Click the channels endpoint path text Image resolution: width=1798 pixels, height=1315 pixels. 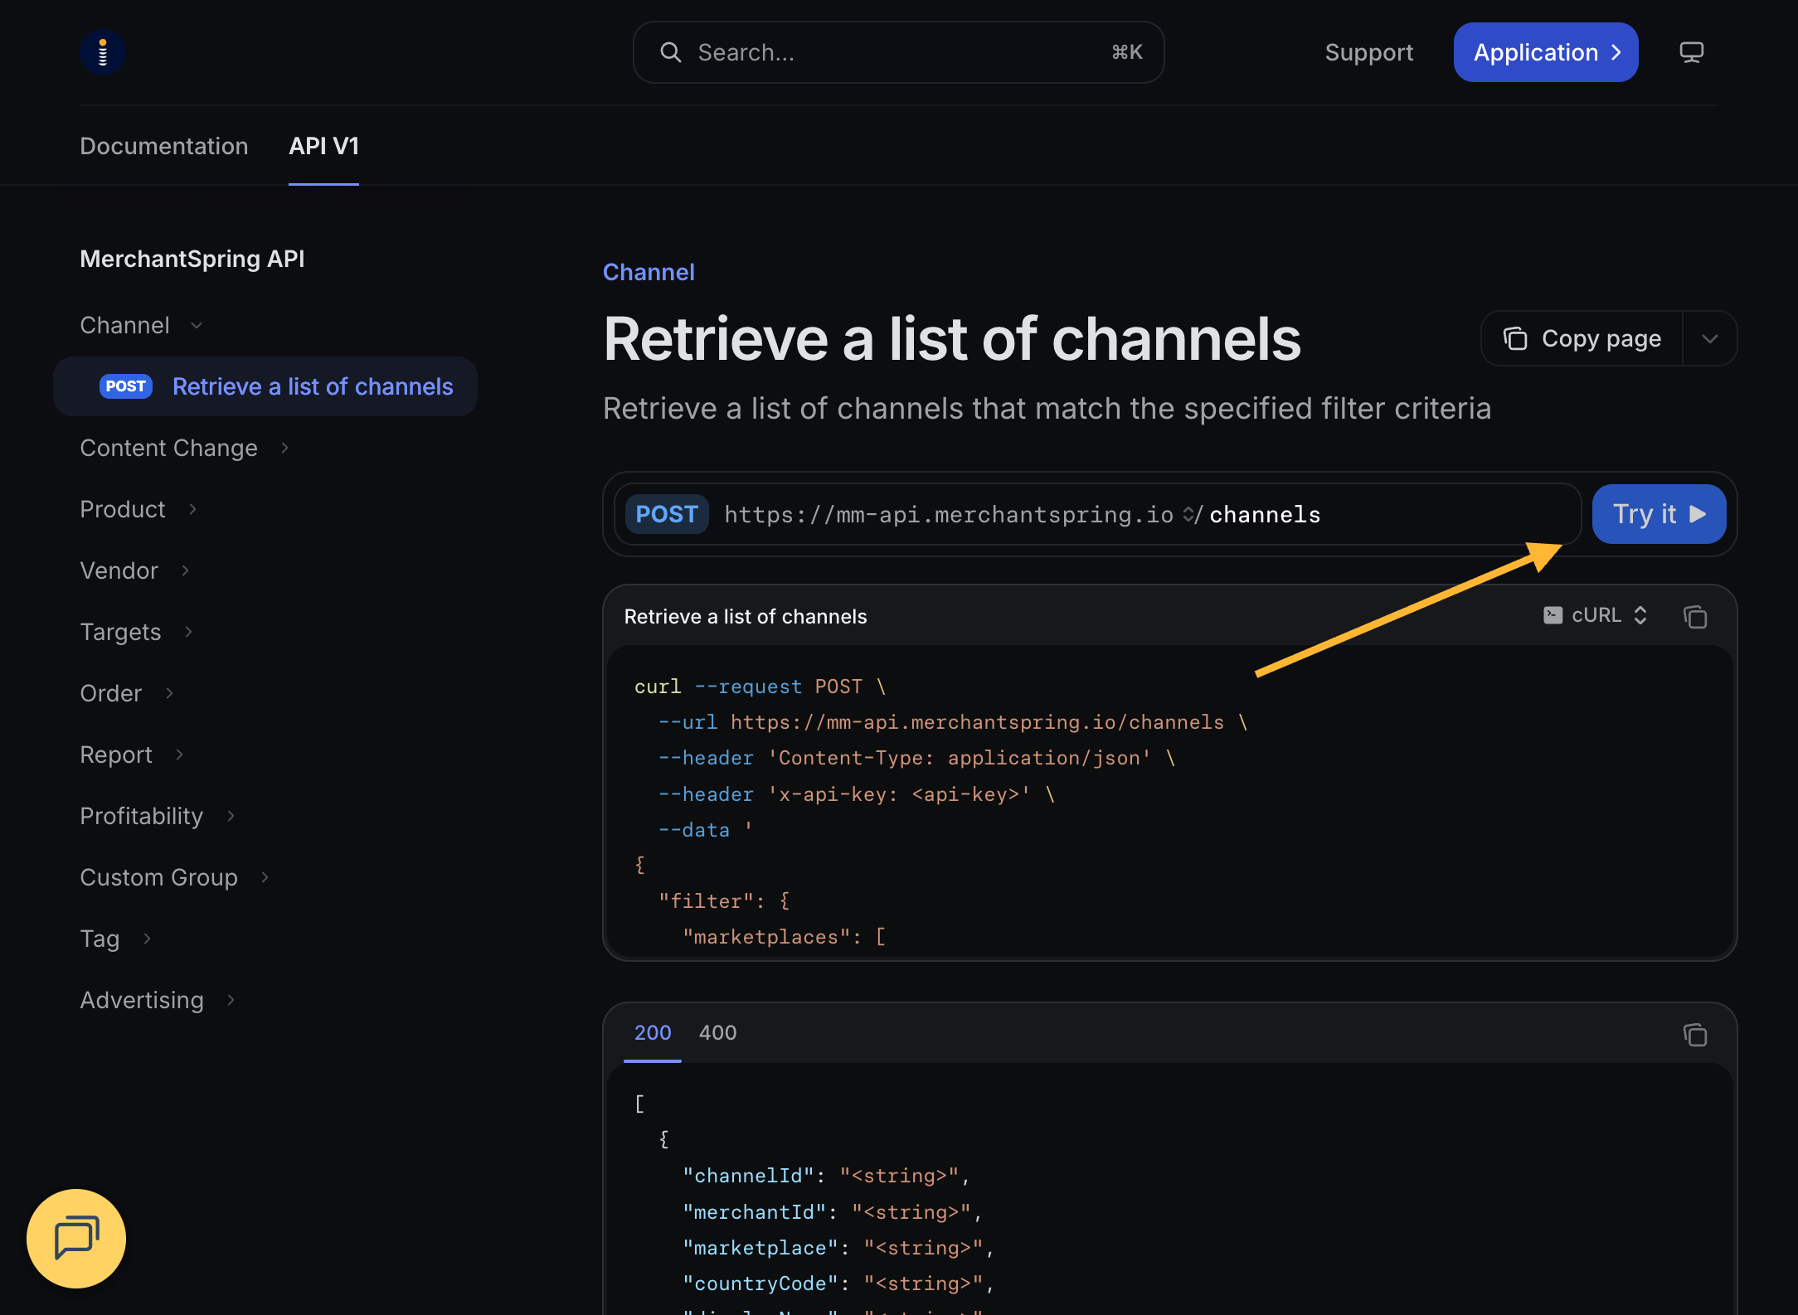(1265, 515)
